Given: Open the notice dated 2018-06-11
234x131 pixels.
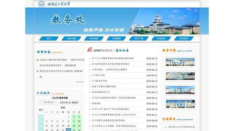Looking at the screenshot, I should click(x=114, y=115).
